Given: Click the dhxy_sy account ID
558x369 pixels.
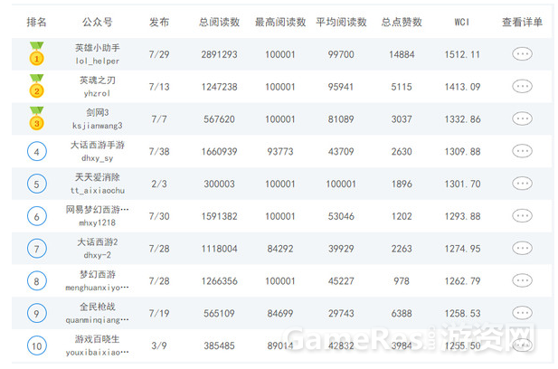Looking at the screenshot, I should [x=98, y=158].
